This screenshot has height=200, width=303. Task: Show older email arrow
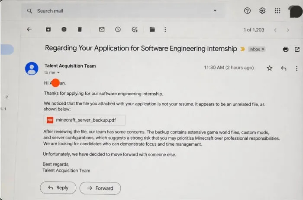[x=288, y=30]
